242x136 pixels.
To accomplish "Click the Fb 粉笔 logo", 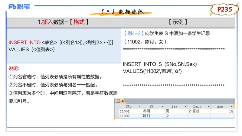I will pyautogui.click(x=19, y=7).
